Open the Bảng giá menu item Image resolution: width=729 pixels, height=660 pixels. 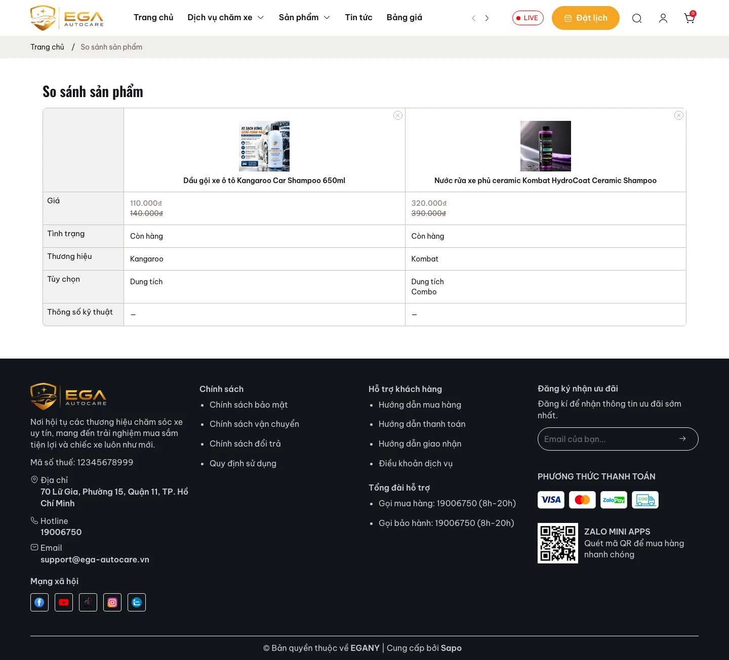click(404, 18)
